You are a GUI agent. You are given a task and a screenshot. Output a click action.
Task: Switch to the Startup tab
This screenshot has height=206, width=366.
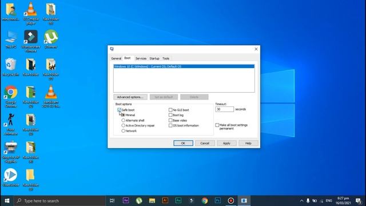pyautogui.click(x=154, y=58)
